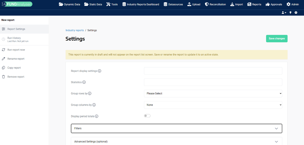This screenshot has width=304, height=145.
Task: Click info icon beside Display period totals
Action: [97, 116]
